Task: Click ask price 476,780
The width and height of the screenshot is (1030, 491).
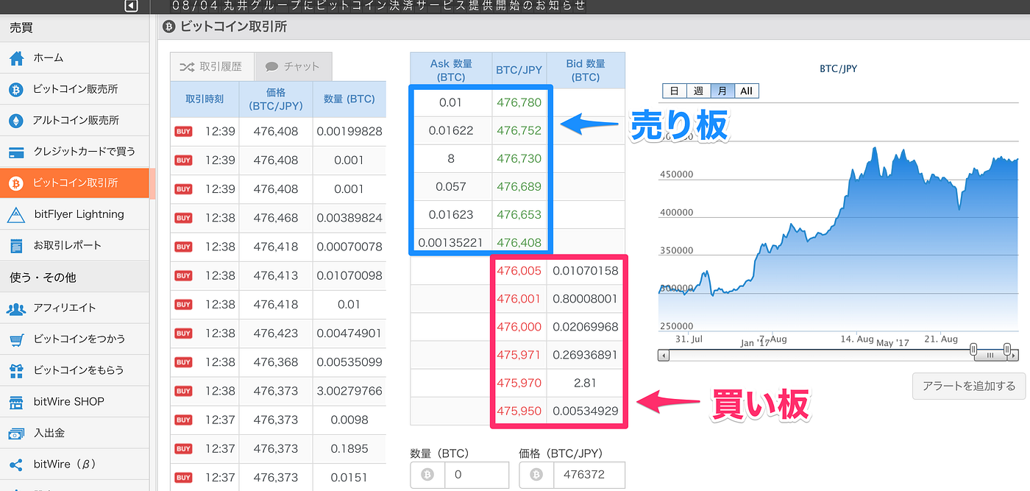Action: (x=519, y=103)
